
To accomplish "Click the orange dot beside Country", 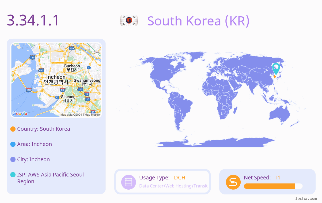I will (13, 129).
